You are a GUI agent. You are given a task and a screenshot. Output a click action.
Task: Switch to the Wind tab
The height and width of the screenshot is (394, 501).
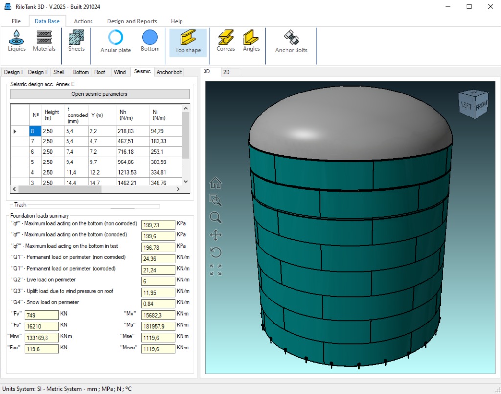tap(120, 72)
